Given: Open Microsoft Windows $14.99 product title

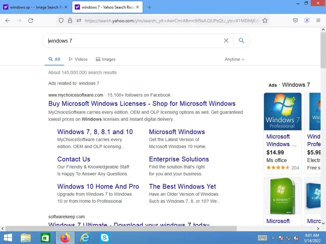Looking at the screenshot, I should point(281,140).
